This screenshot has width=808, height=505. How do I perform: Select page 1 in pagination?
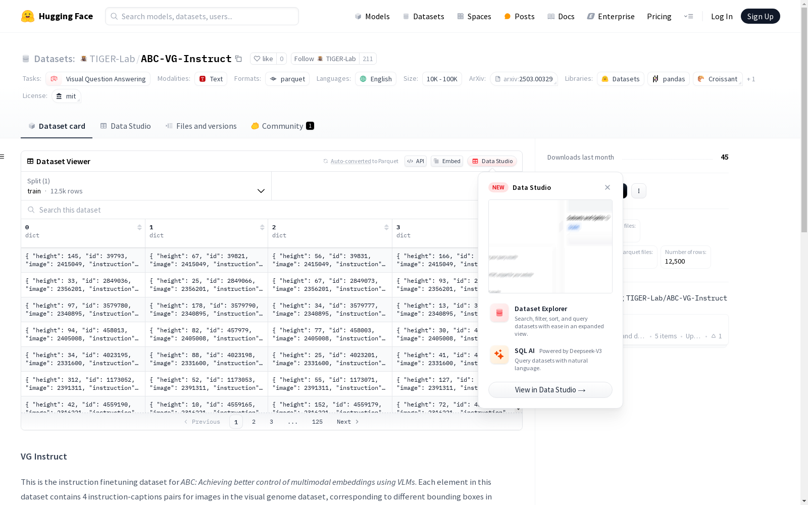tap(236, 422)
